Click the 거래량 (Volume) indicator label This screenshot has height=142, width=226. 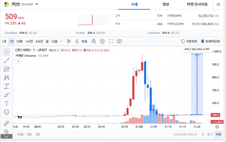click(x=26, y=56)
